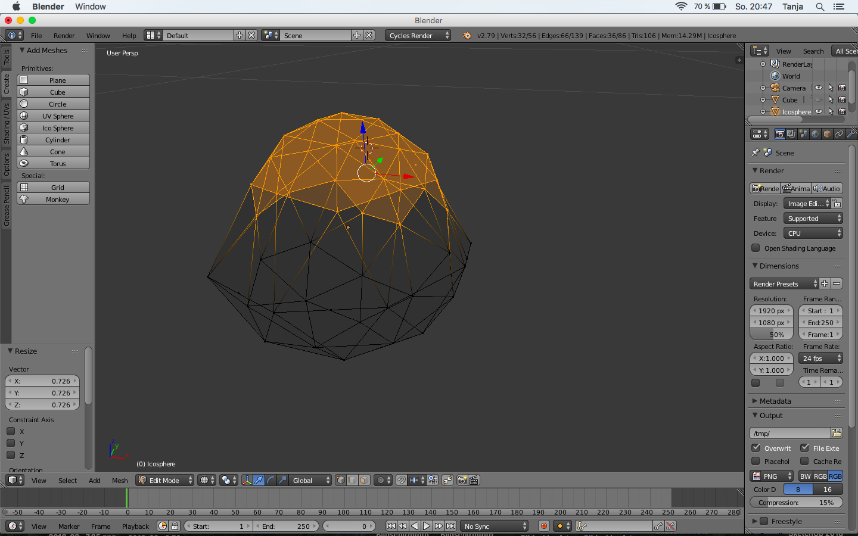Viewport: 858px width, 536px height.
Task: Click the use preview range clock icon
Action: click(163, 526)
